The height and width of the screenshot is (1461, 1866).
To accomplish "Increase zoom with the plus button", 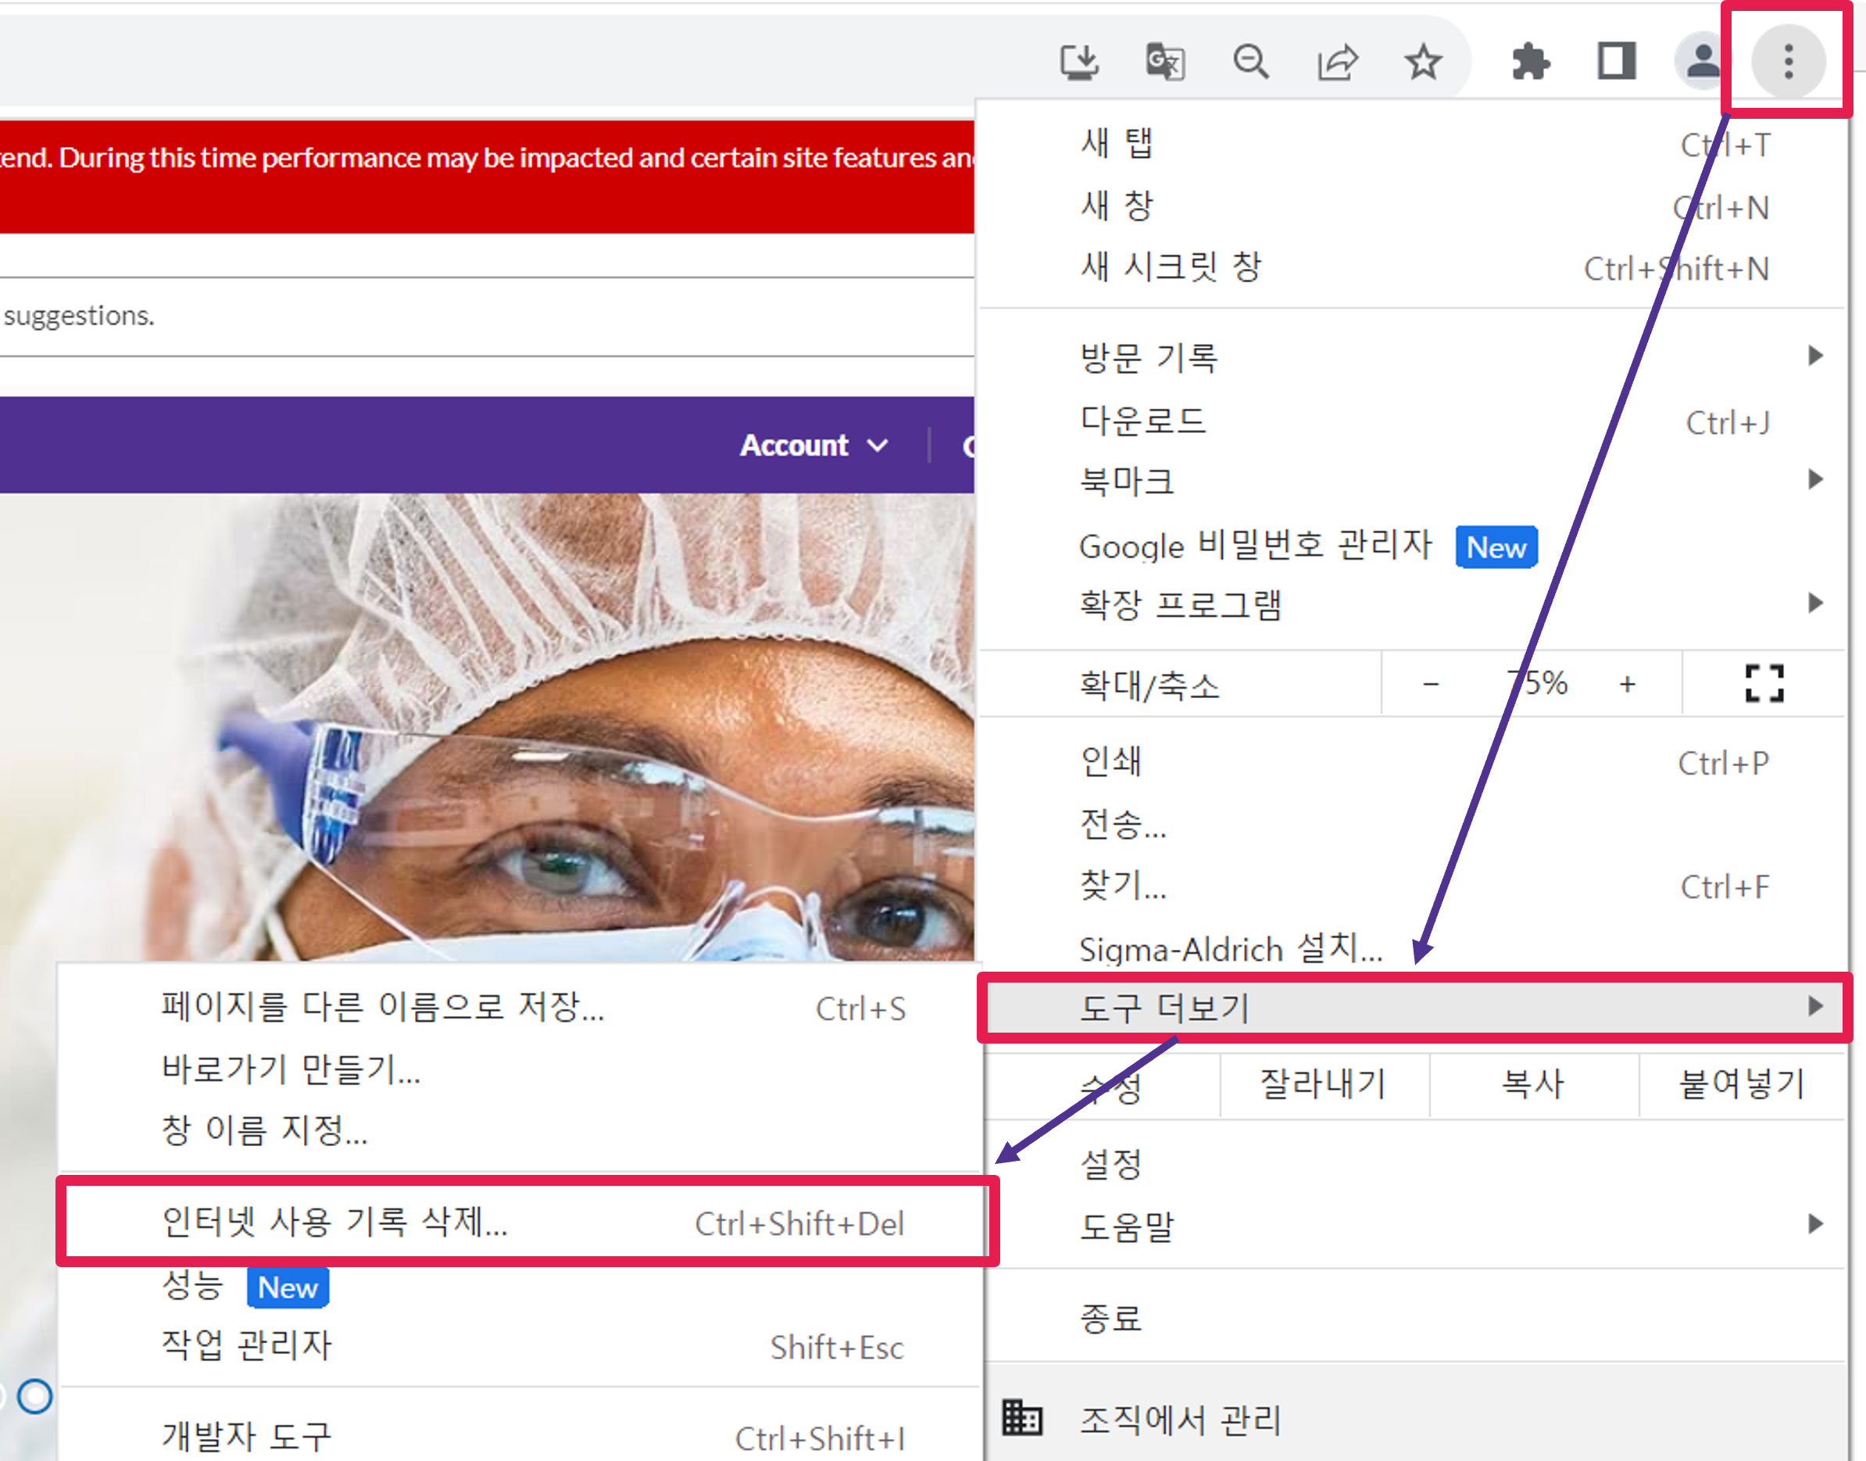I will pos(1627,683).
